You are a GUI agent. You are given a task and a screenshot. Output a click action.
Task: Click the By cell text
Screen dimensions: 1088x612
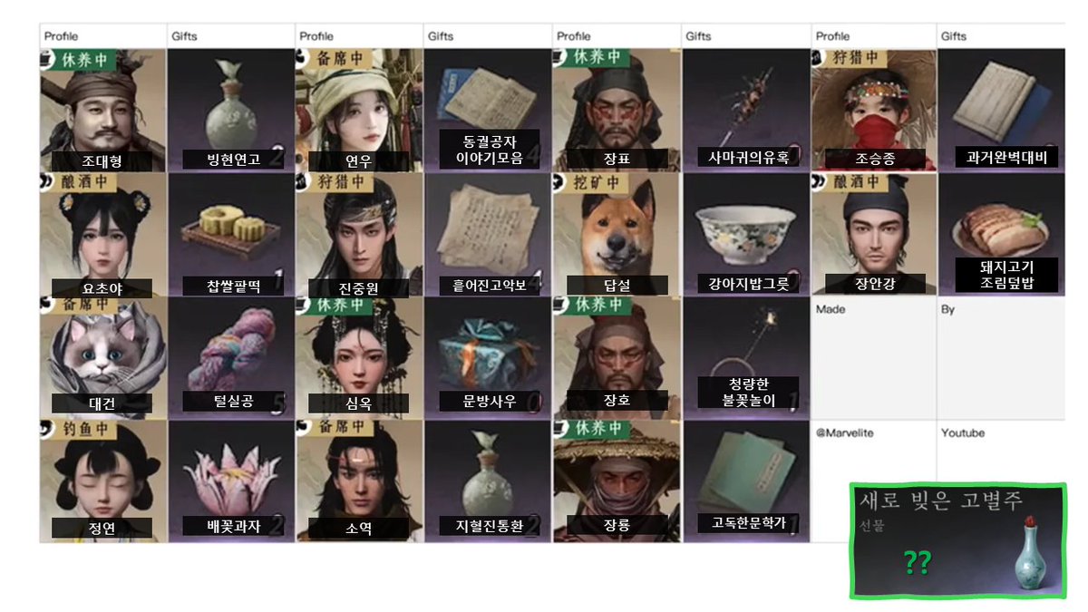(x=947, y=310)
